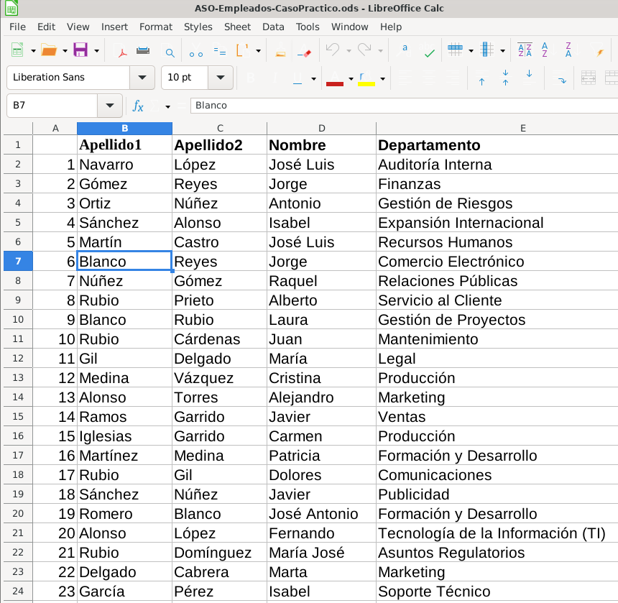Open the Function Wizard fx icon
The width and height of the screenshot is (618, 603).
[x=137, y=106]
